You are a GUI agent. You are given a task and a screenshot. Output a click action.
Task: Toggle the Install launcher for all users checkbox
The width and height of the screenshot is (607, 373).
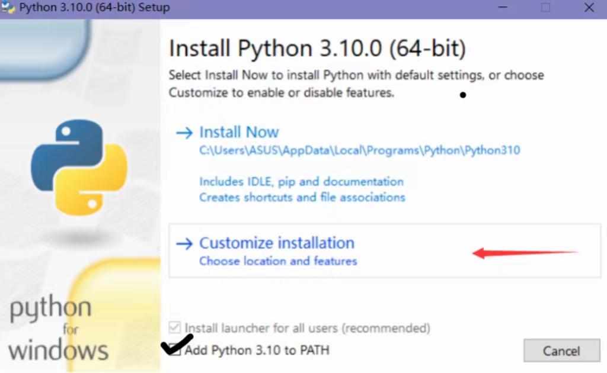coord(175,327)
